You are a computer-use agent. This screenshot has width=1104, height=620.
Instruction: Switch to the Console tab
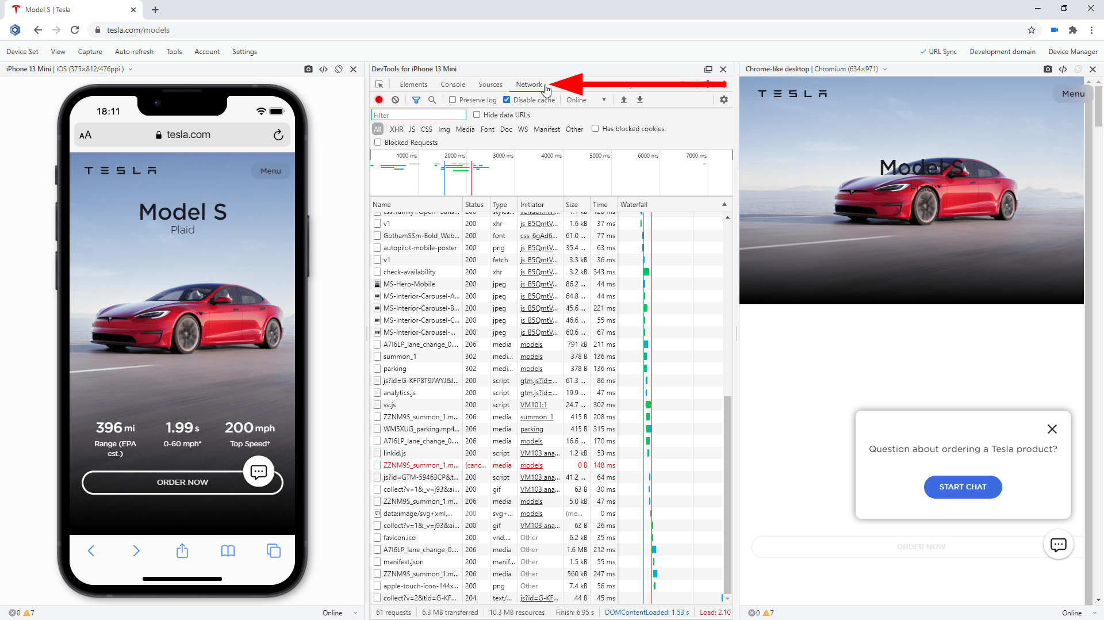click(453, 85)
